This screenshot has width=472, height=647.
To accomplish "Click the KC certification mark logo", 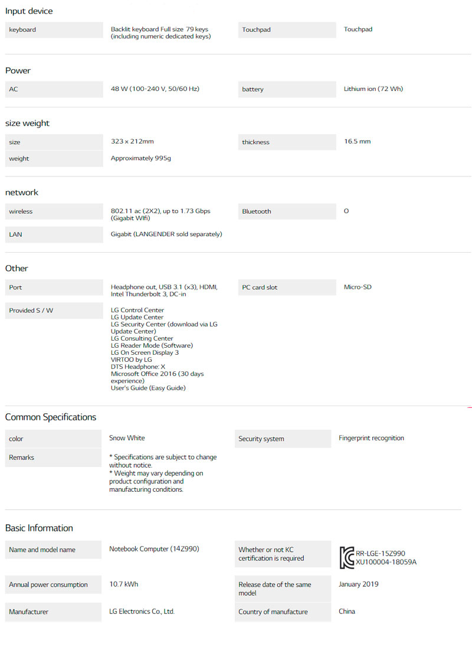I will 347,557.
